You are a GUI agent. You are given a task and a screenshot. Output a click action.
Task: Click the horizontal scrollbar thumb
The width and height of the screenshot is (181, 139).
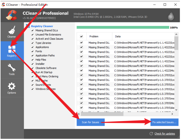(x=102, y=114)
